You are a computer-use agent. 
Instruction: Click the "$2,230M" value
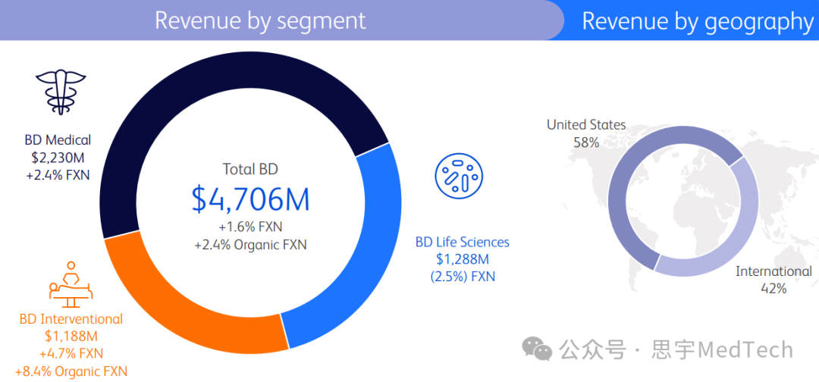[x=58, y=158]
